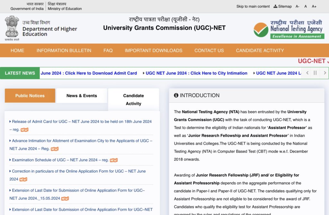
Task: Open IMPORTANT DOWNLOADS menu
Action: (153, 50)
